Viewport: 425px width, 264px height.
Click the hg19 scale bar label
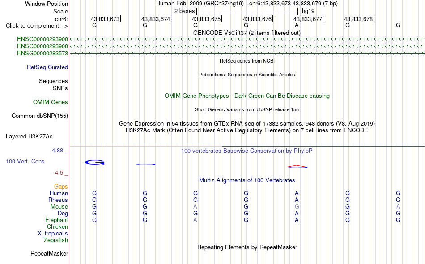click(308, 11)
